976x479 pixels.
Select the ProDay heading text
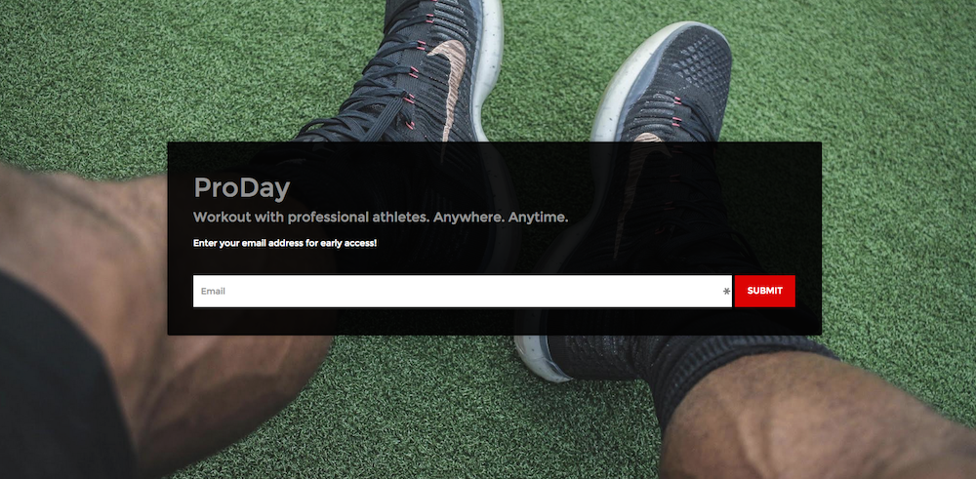pyautogui.click(x=241, y=188)
